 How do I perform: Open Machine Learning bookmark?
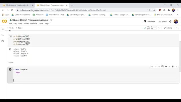[x=97, y=15]
